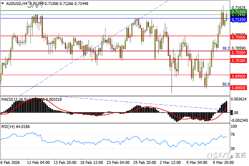Image resolution: width=249 pixels, height=166 pixels.
Task: Select the red 0.70300 level label
Action: pyautogui.click(x=239, y=61)
